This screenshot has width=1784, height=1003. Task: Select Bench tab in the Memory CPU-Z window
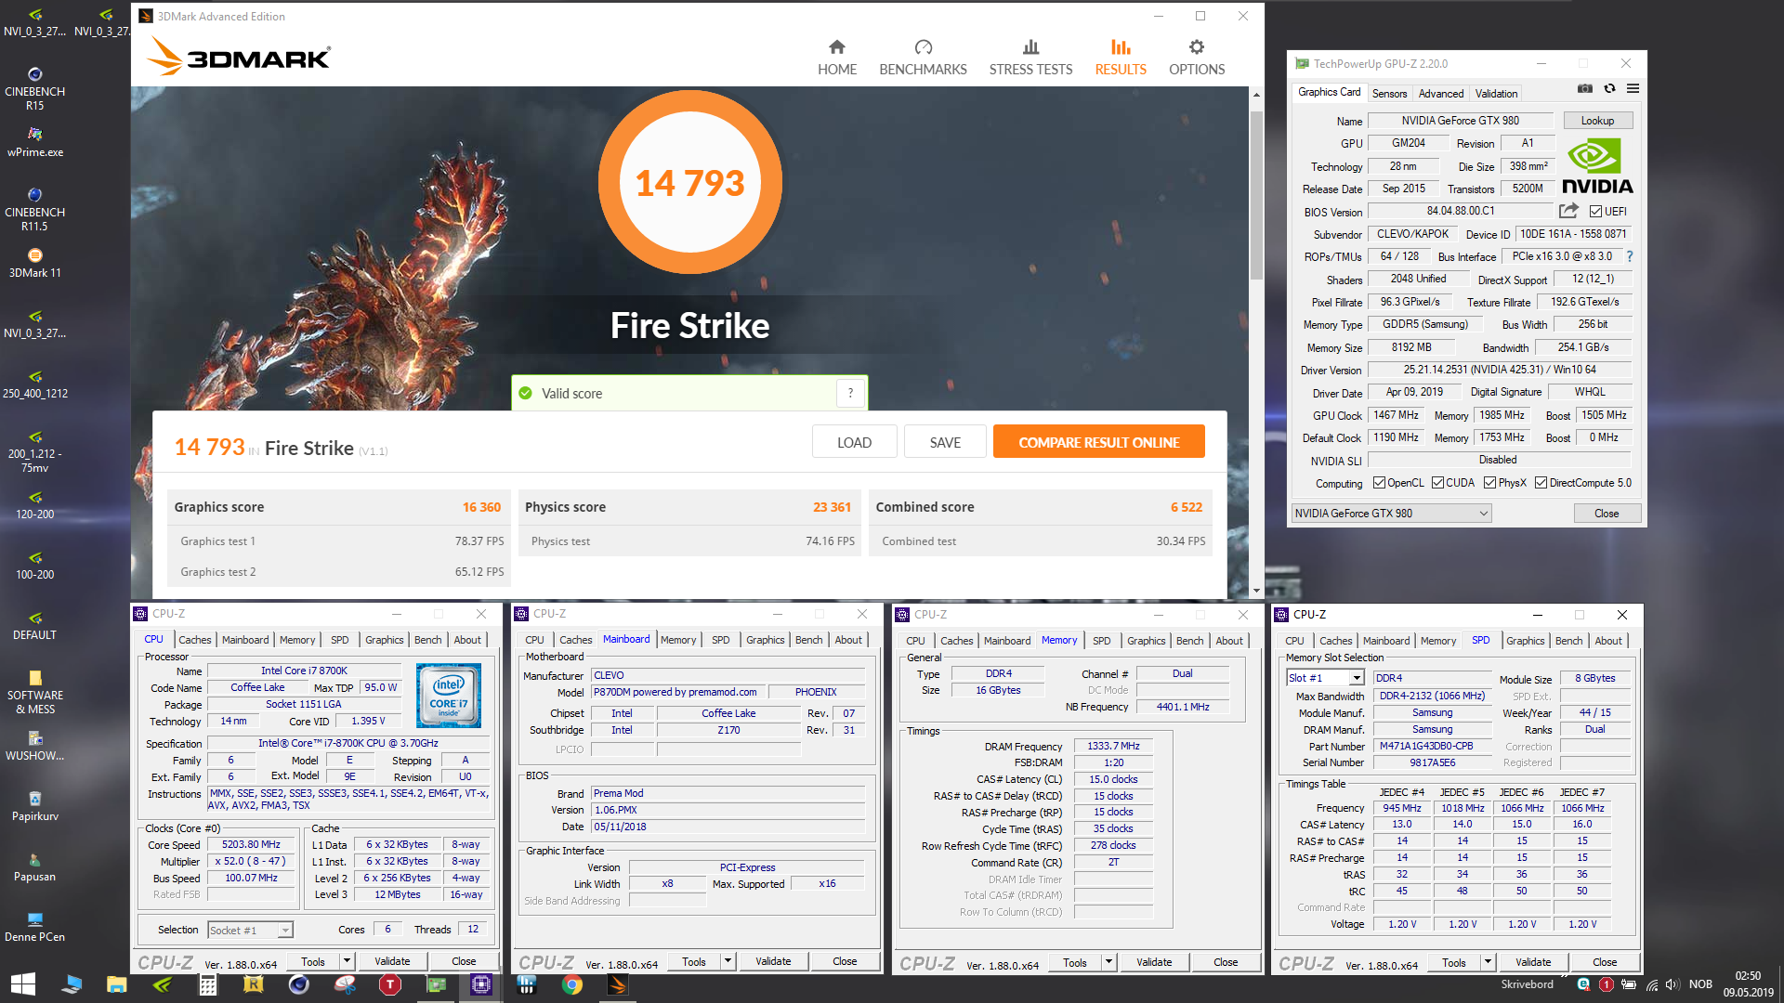[x=1189, y=641]
